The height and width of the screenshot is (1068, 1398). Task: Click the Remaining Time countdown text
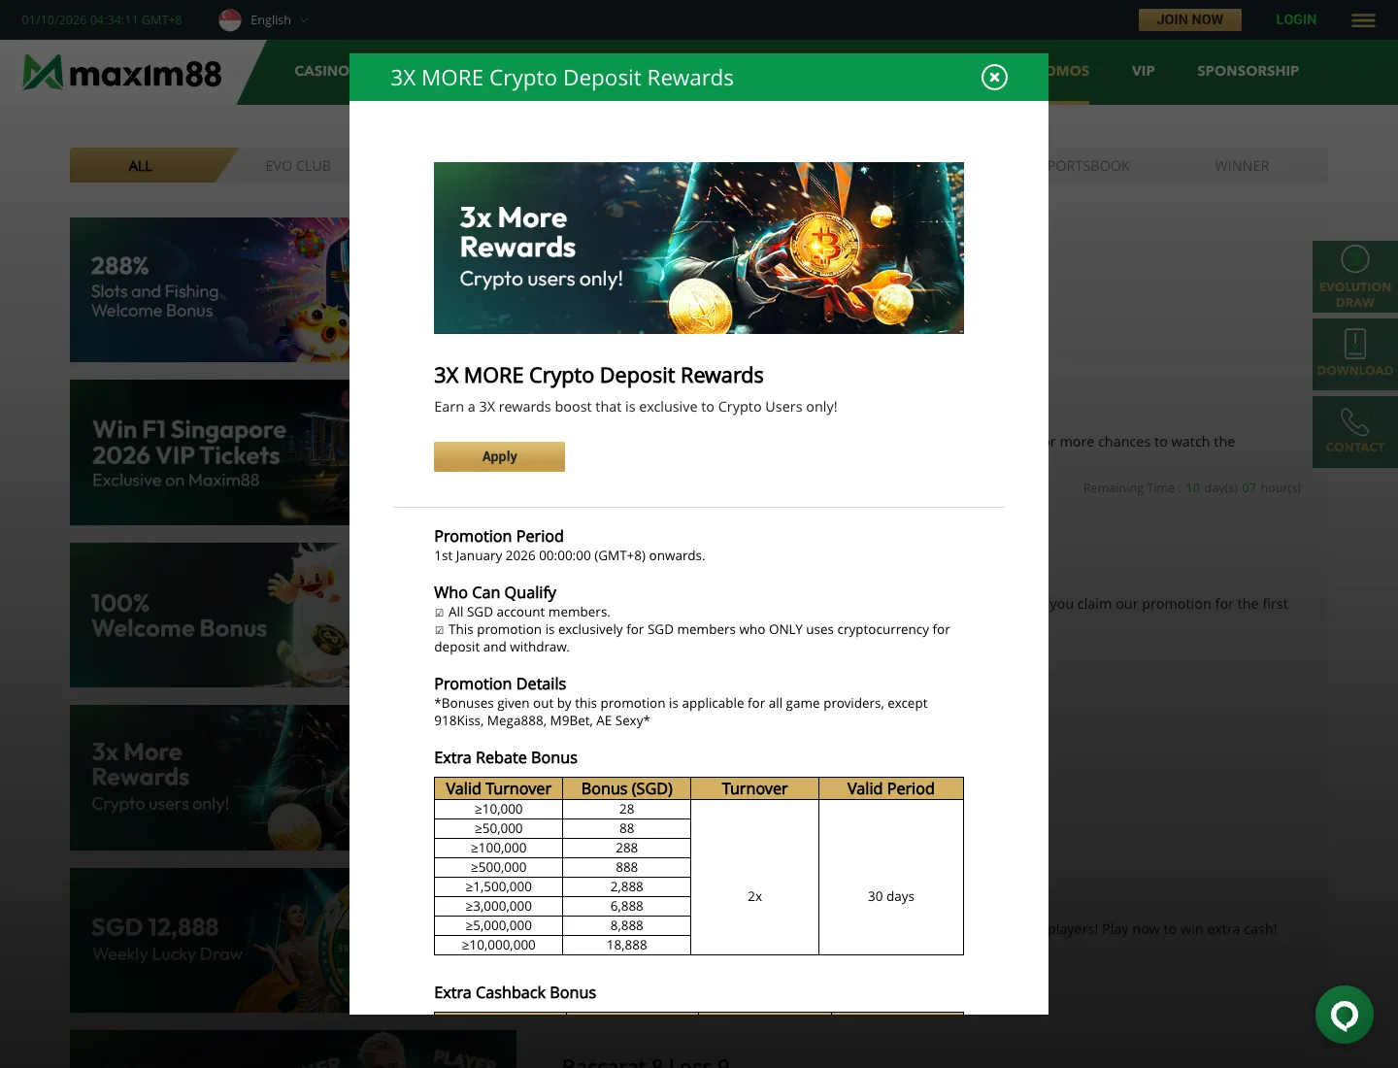coord(1191,487)
